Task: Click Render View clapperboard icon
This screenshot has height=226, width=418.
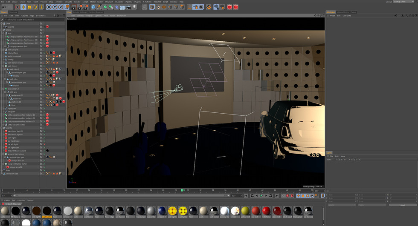Action: point(73,7)
